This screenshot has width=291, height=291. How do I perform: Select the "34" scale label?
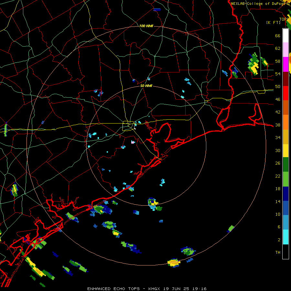pos(278,138)
